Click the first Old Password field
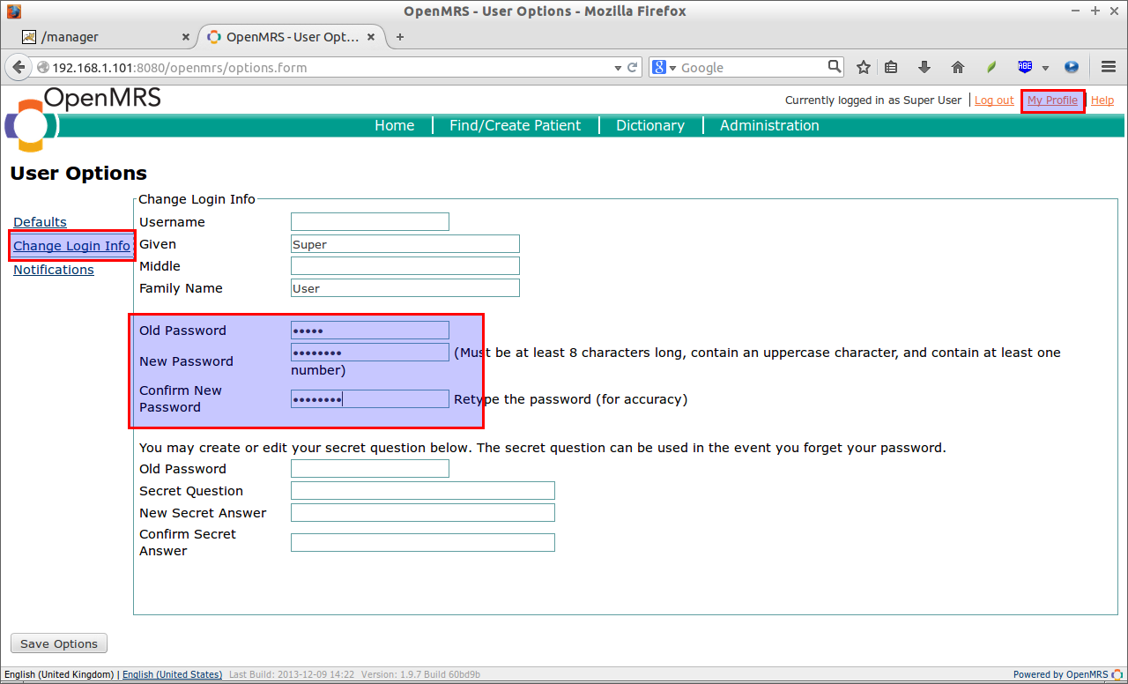Viewport: 1128px width, 684px height. (370, 331)
